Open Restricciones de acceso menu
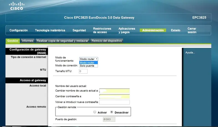This screenshot has width=218, height=127. (x=102, y=30)
